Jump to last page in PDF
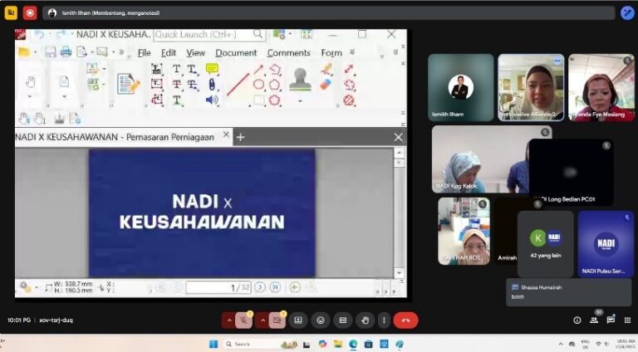 275,287
